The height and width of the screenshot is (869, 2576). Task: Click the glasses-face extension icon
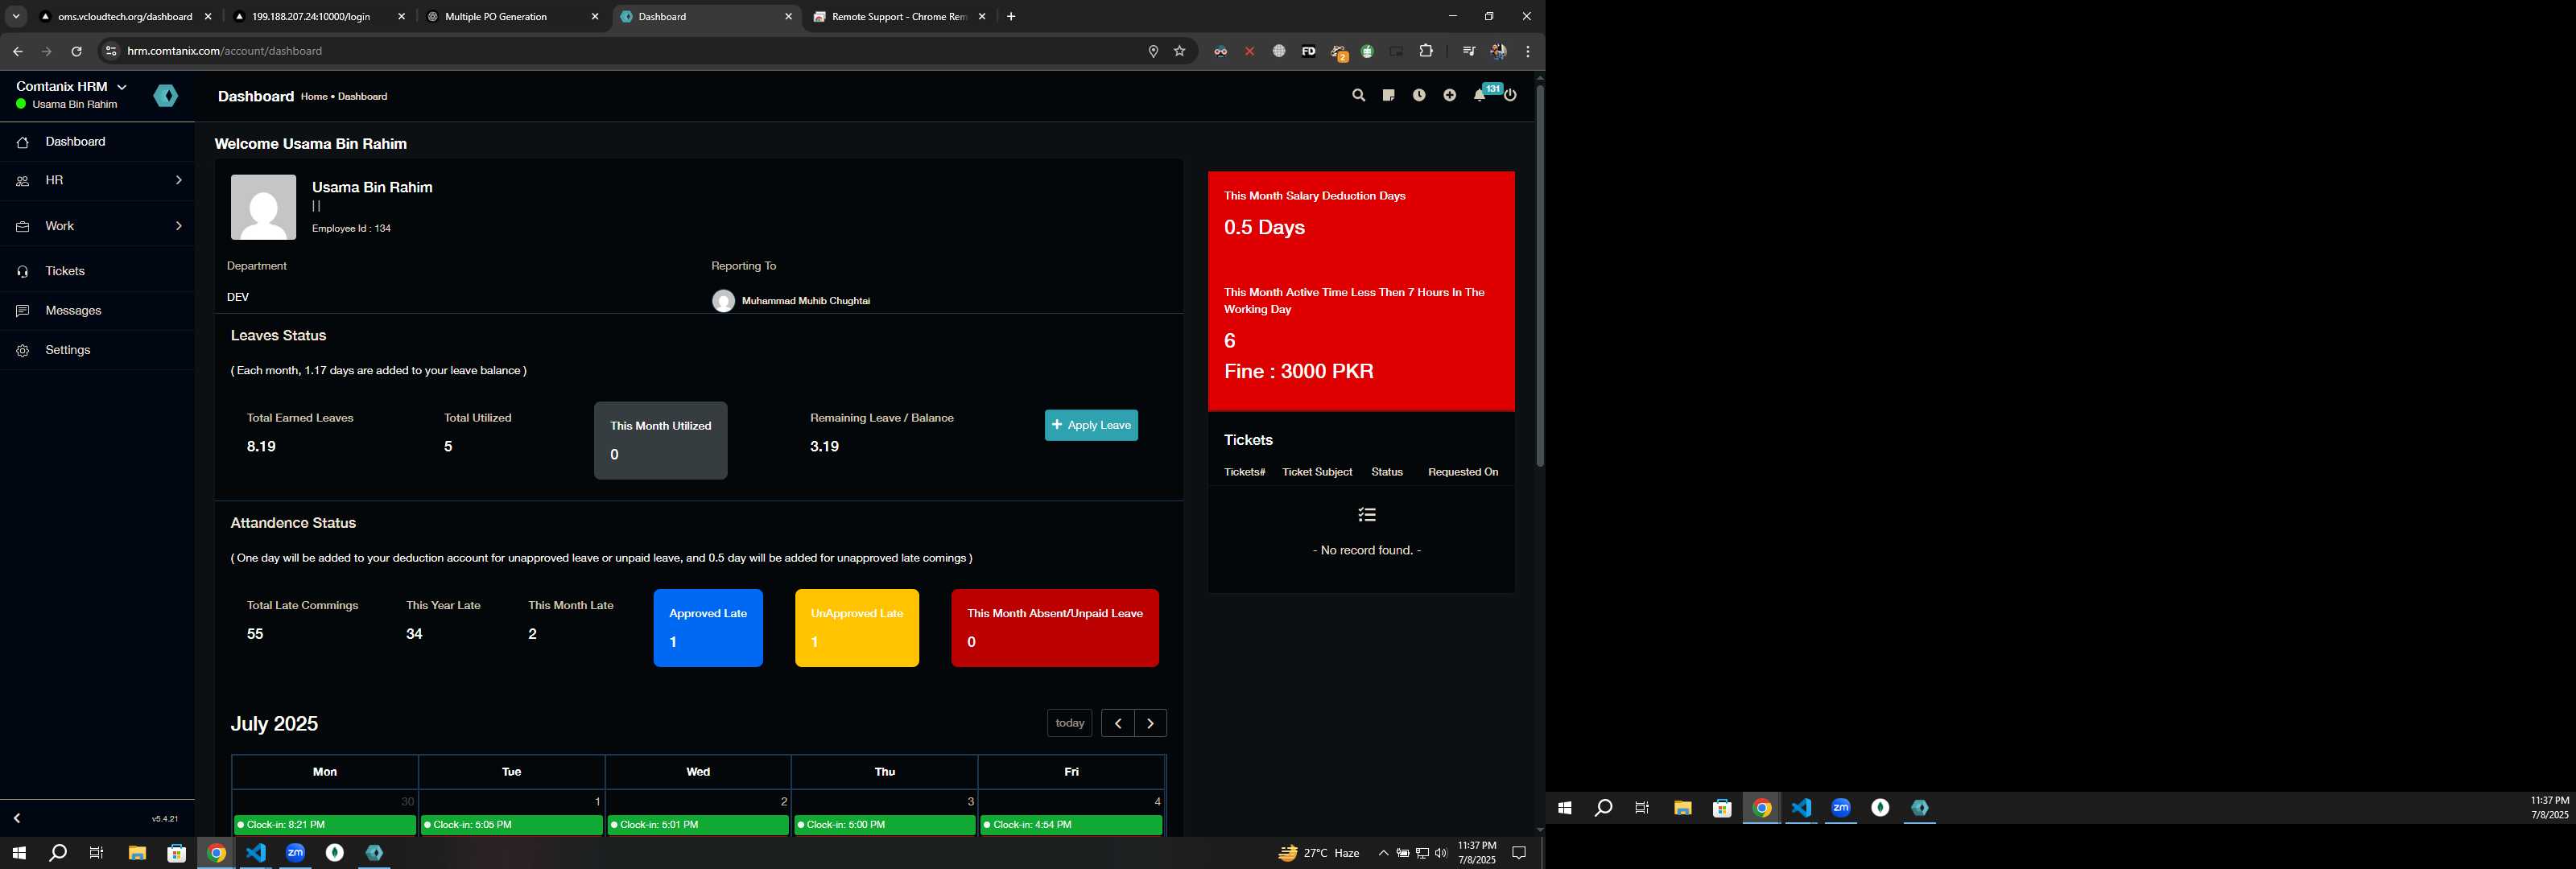[1220, 51]
